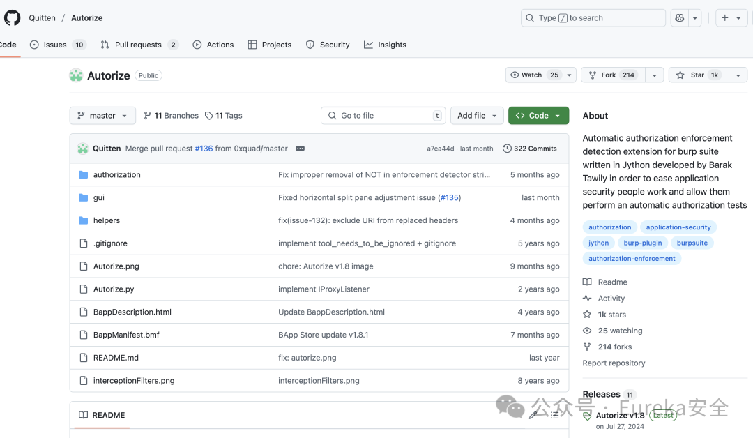The width and height of the screenshot is (753, 438).
Task: Click the Go to file search box
Action: 383,116
